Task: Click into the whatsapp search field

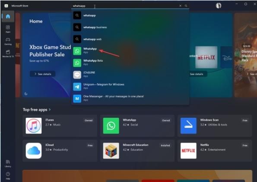Action: click(125, 6)
